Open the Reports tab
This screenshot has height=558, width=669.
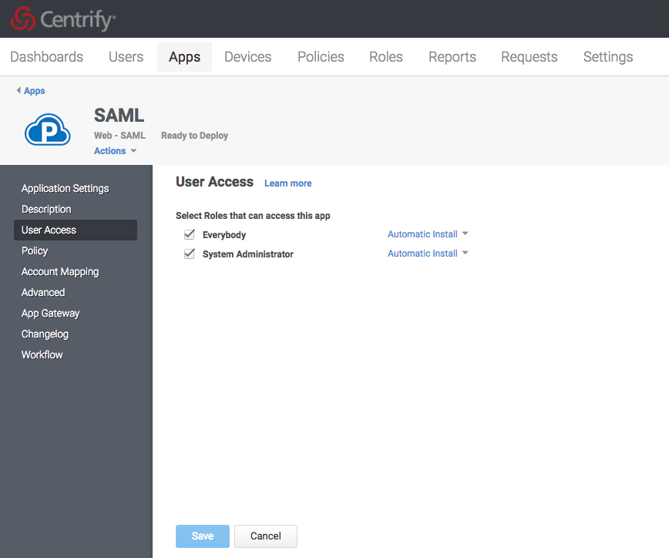(x=452, y=57)
